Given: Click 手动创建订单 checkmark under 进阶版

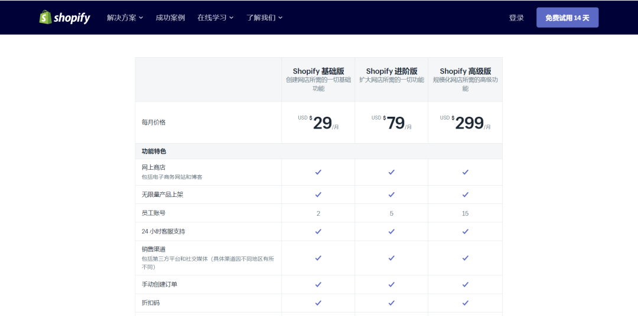Looking at the screenshot, I should coord(392,284).
